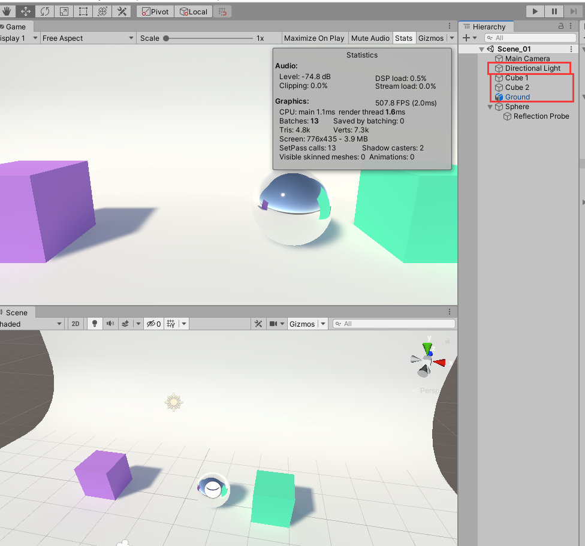The image size is (585, 546).
Task: Toggle Mute Audio in the Game view
Action: pyautogui.click(x=370, y=38)
